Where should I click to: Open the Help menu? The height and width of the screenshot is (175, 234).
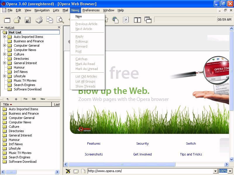121,10
